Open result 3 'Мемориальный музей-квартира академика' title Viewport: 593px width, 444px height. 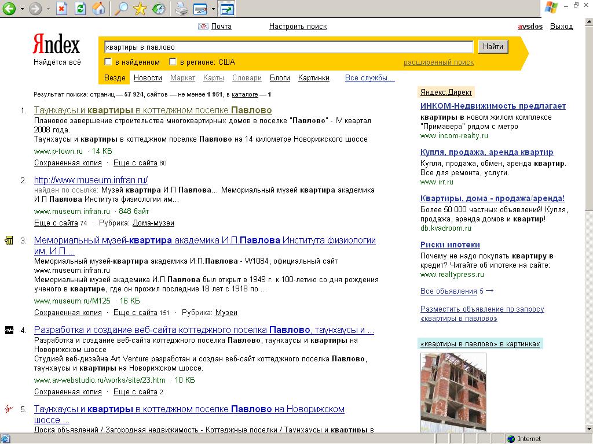pyautogui.click(x=205, y=245)
